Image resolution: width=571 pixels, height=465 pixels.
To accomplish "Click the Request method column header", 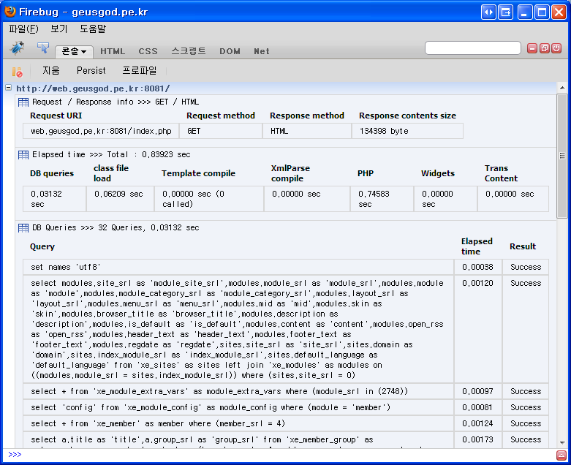I will coord(221,116).
